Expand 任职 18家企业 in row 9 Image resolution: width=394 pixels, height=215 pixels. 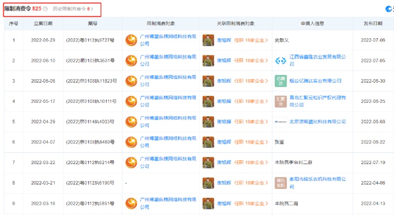click(251, 203)
